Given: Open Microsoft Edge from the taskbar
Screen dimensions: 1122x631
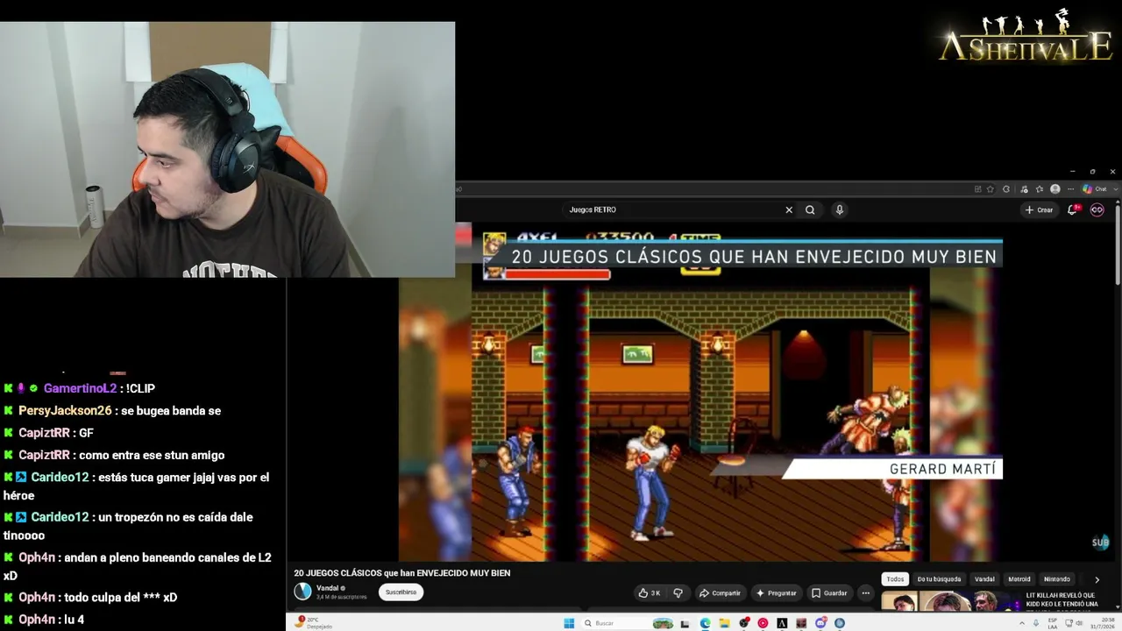Looking at the screenshot, I should click(x=705, y=623).
